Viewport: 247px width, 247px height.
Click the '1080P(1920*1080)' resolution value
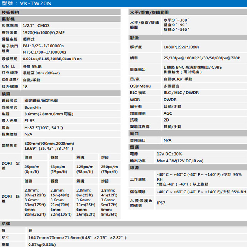[x=181, y=47]
